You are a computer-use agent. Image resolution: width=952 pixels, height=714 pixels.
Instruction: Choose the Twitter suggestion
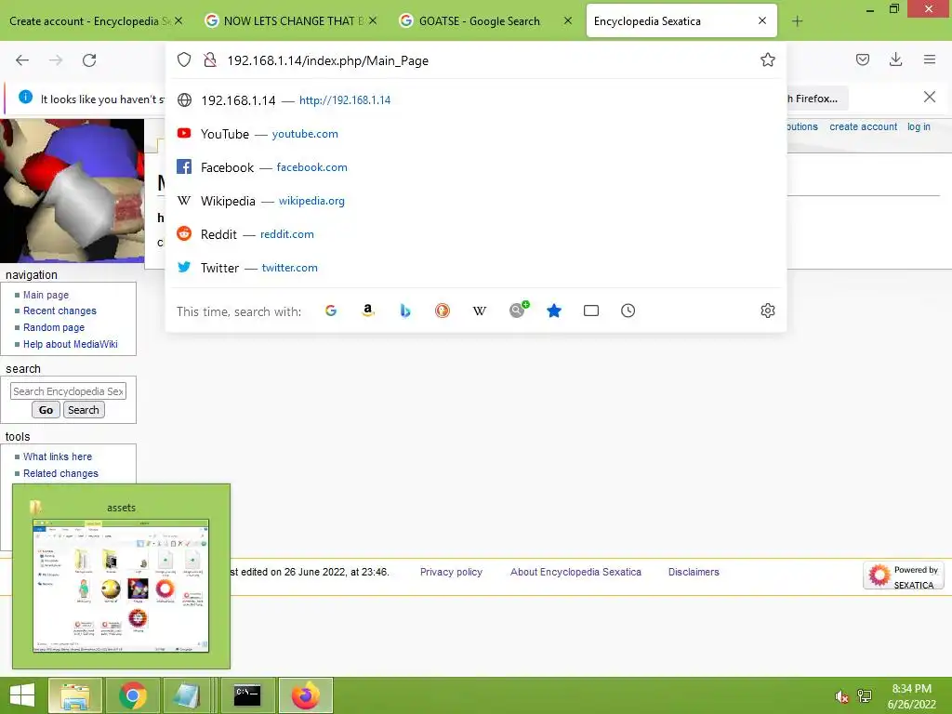[476, 268]
